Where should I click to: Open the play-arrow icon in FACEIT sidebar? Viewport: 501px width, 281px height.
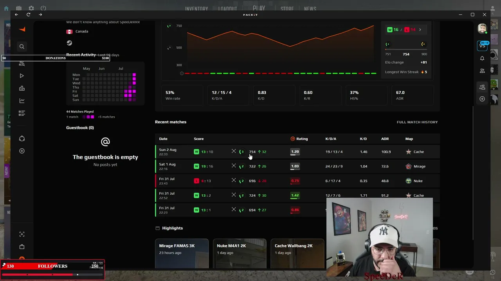click(22, 76)
